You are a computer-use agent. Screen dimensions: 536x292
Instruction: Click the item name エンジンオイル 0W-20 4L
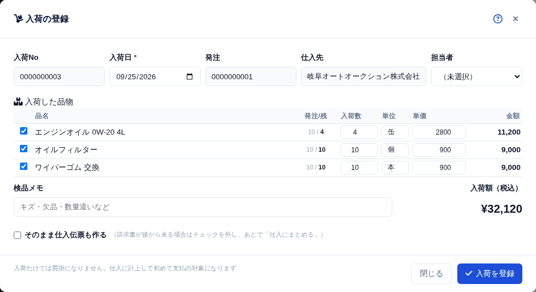(80, 132)
